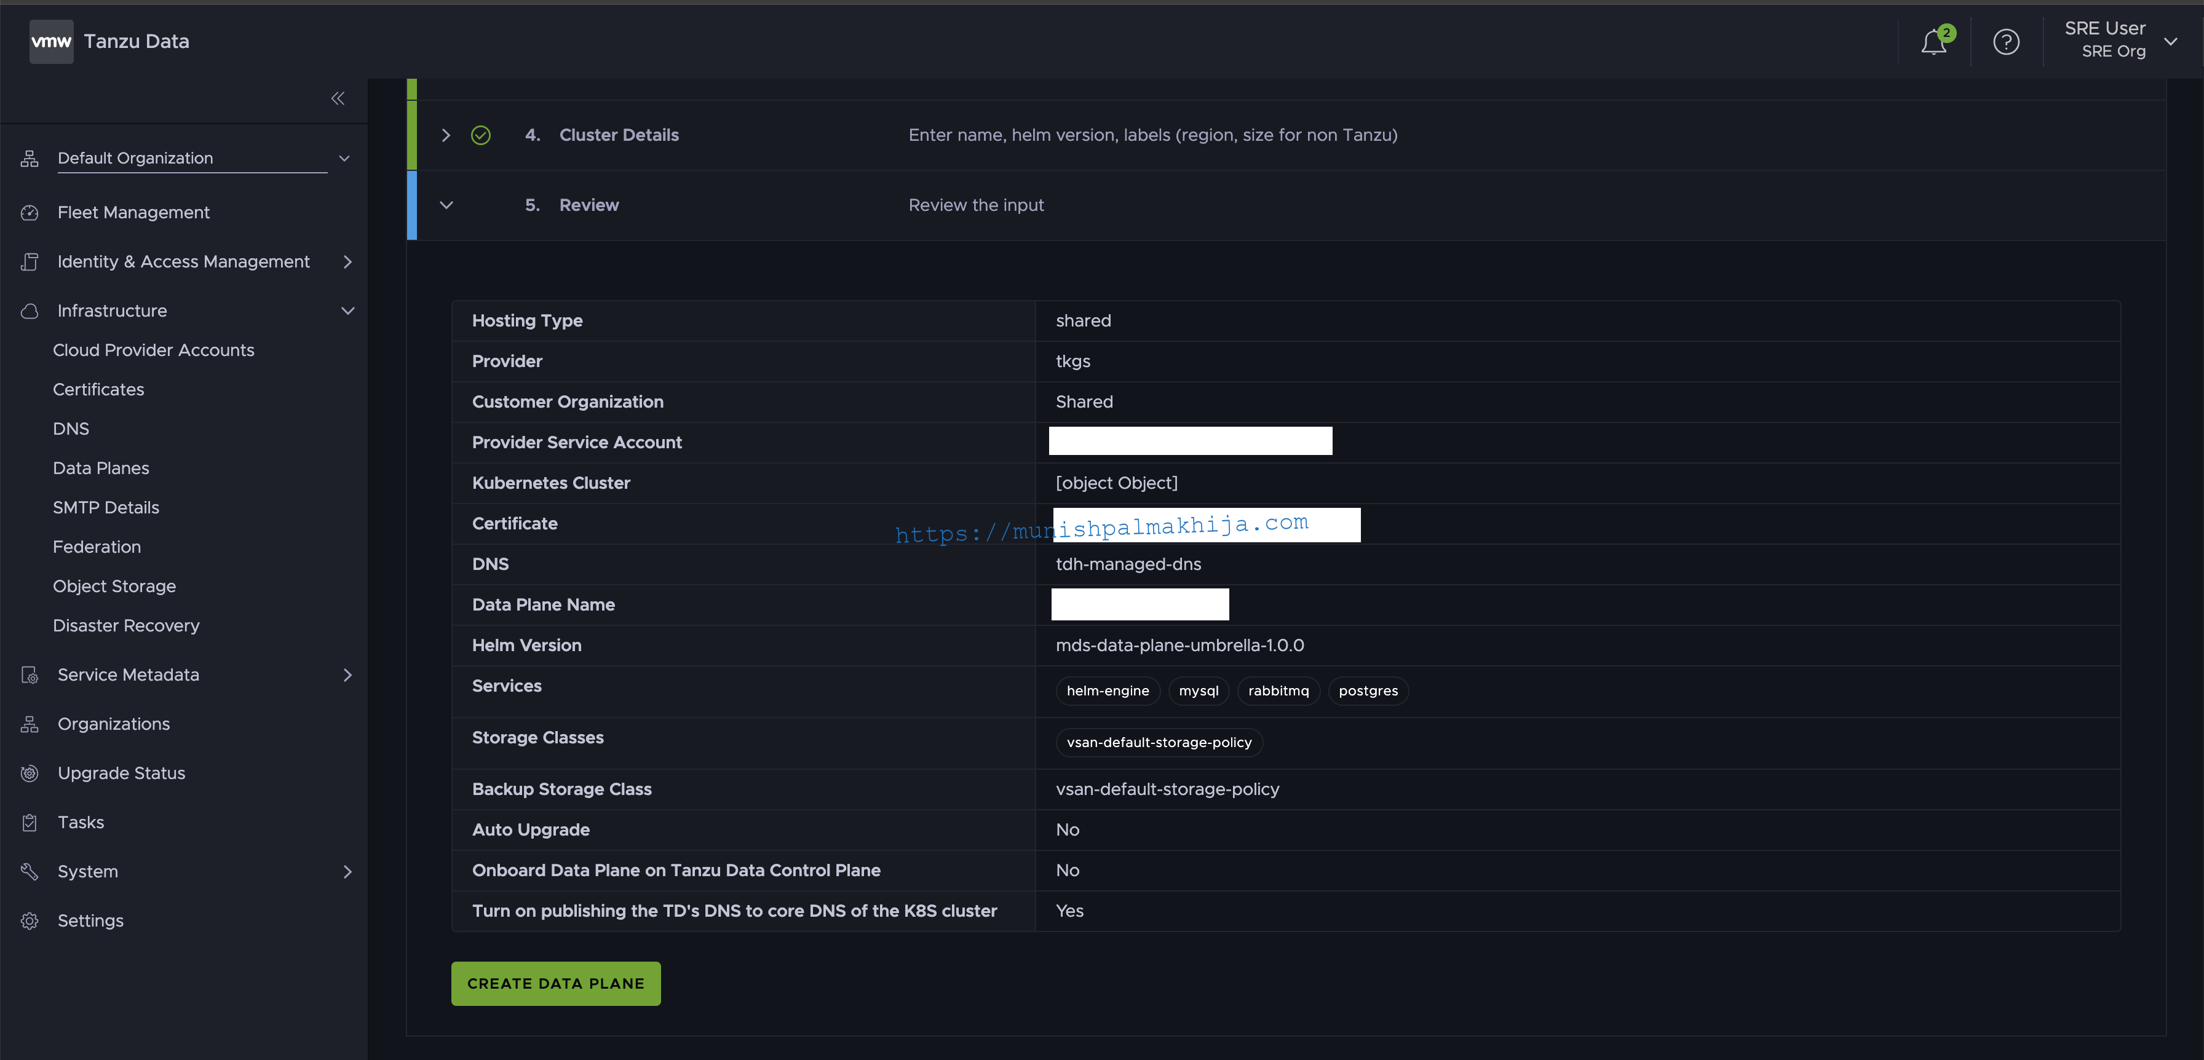Navigate to Data Planes

coord(101,468)
